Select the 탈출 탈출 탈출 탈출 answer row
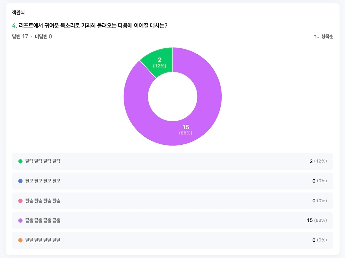The image size is (345, 258). pos(172,221)
